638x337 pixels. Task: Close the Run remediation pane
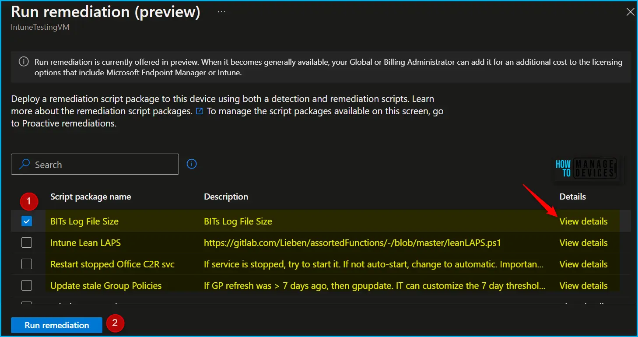[x=630, y=12]
